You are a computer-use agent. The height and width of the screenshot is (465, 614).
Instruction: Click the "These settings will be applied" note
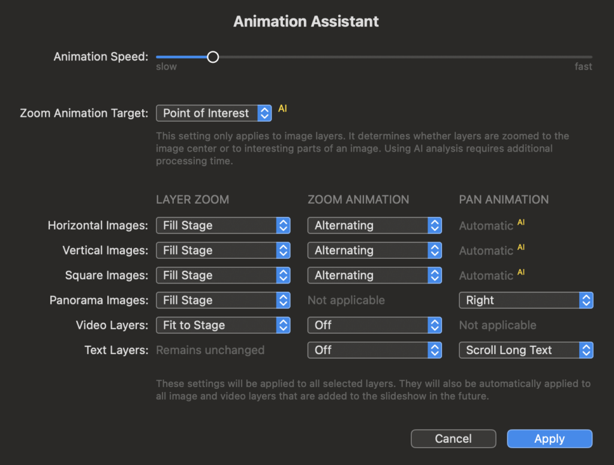(x=373, y=390)
